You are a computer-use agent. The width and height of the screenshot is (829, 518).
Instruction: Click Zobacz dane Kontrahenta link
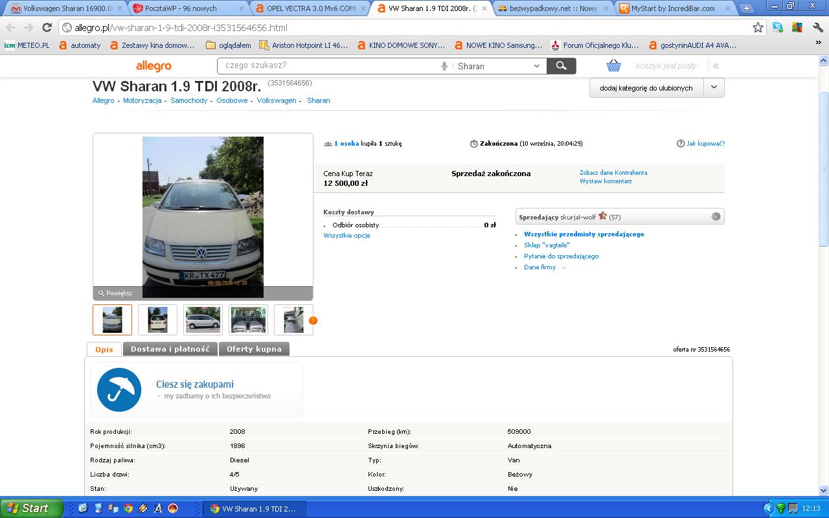coord(613,173)
